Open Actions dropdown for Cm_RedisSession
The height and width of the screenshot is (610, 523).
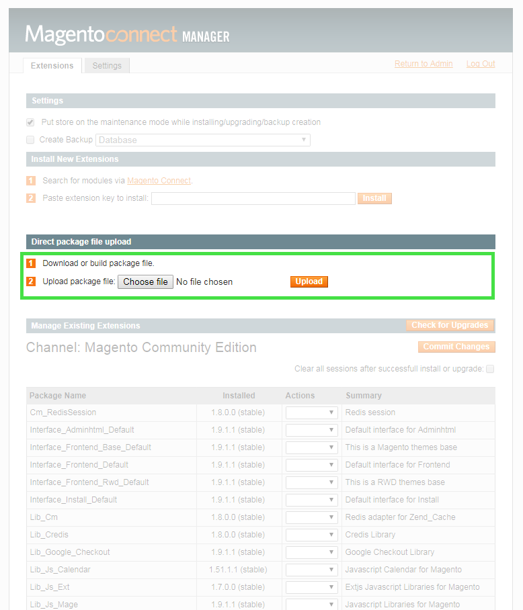(311, 412)
